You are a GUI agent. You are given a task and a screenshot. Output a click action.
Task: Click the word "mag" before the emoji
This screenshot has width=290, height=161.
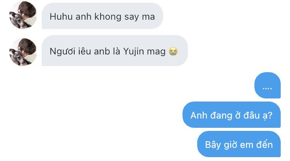[156, 52]
